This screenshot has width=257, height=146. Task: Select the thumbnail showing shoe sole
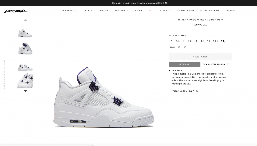[25, 48]
